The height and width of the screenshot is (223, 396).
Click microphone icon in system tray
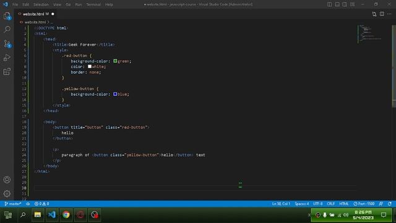click(x=325, y=215)
